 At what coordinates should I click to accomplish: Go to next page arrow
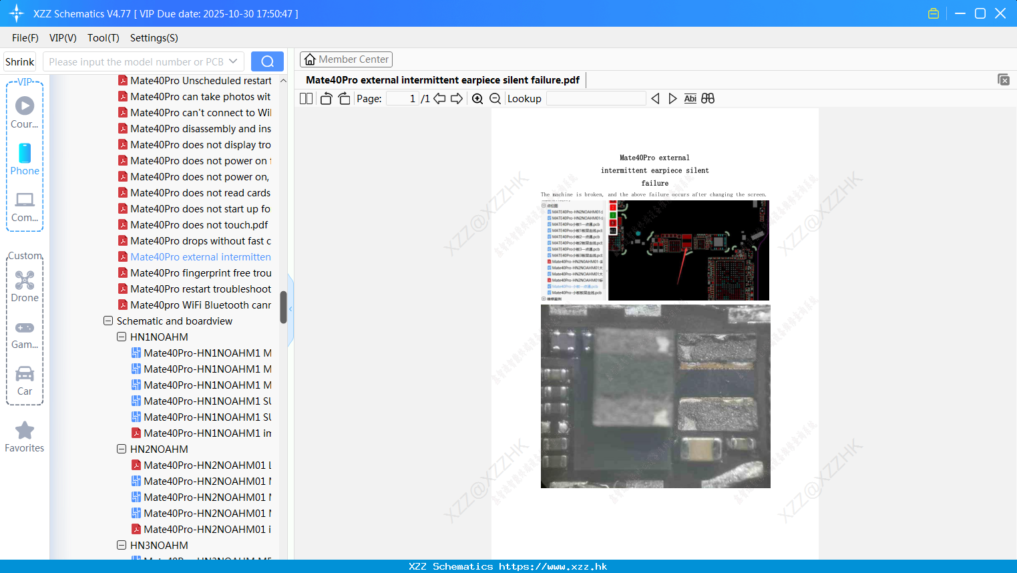[457, 99]
